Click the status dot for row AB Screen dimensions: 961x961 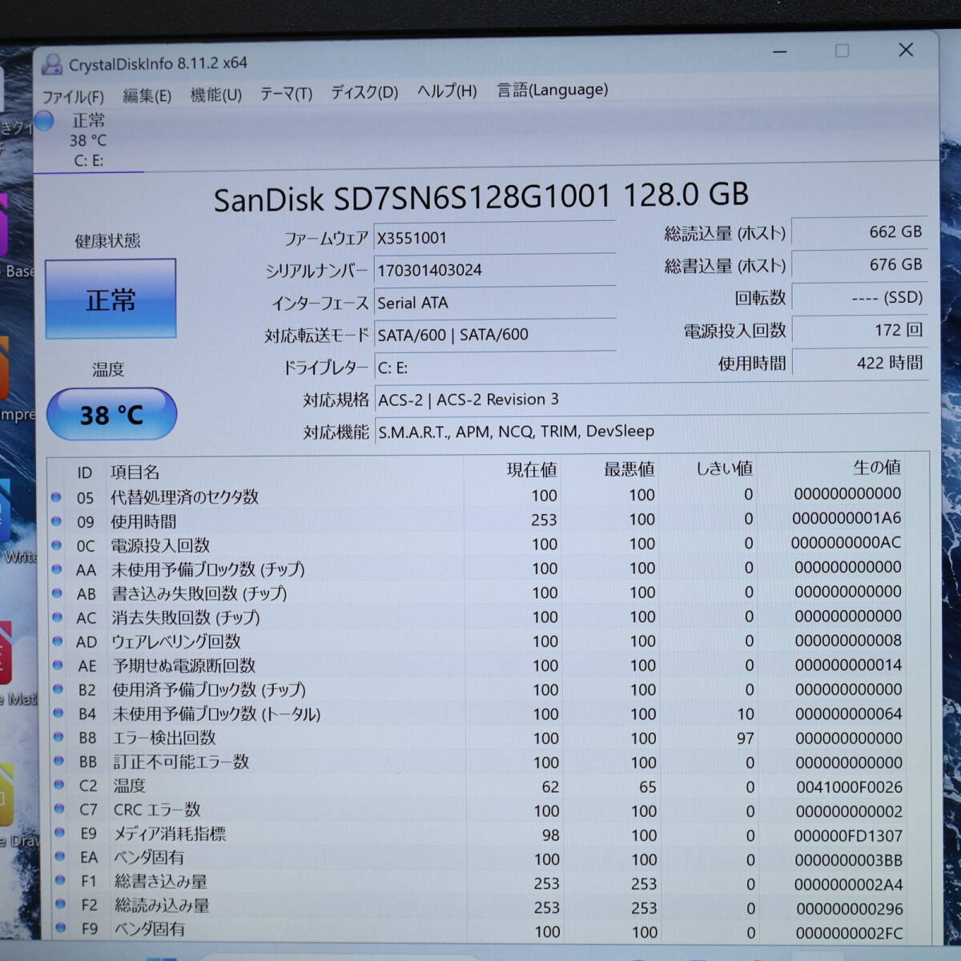coord(57,593)
